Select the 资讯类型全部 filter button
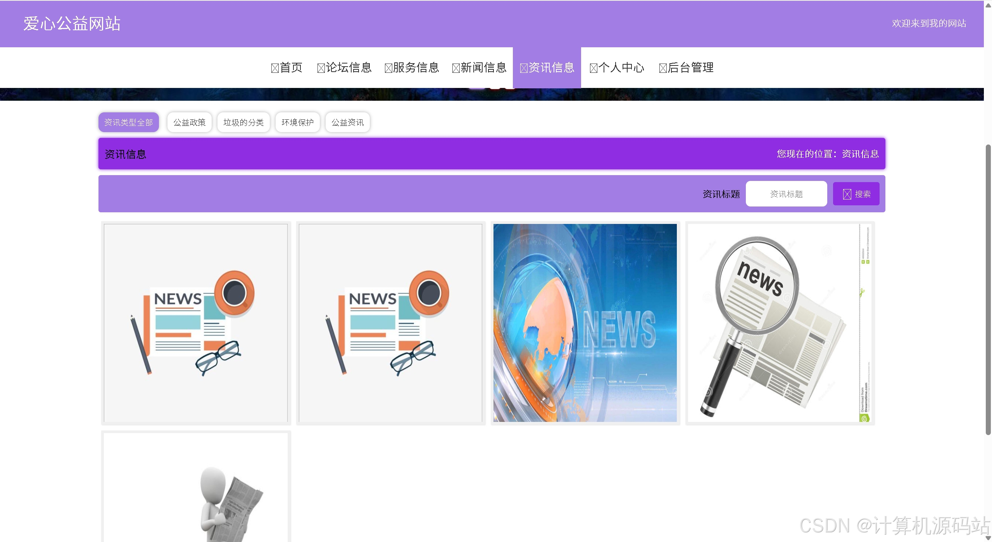 [129, 122]
